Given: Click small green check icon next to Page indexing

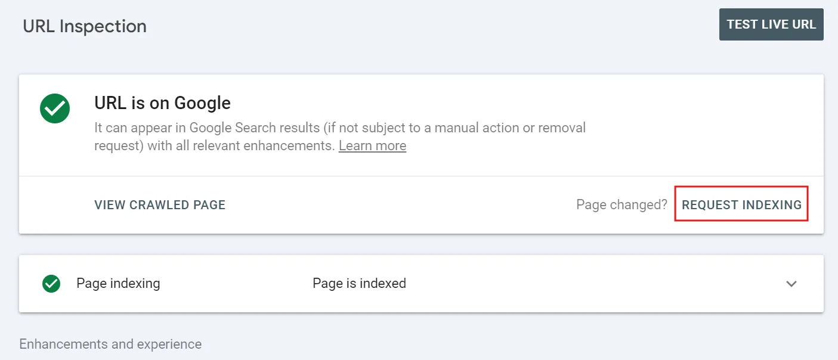Looking at the screenshot, I should tap(51, 284).
